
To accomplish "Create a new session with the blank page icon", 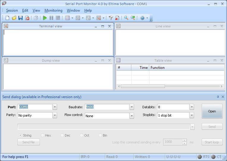I will tap(7, 18).
